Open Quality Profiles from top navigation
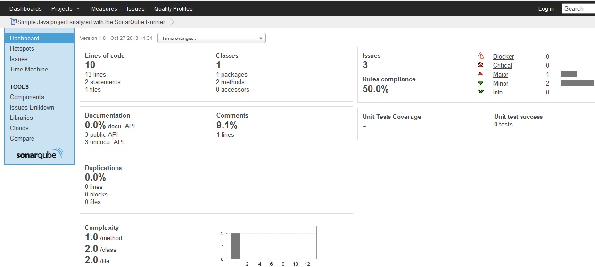 pos(173,8)
